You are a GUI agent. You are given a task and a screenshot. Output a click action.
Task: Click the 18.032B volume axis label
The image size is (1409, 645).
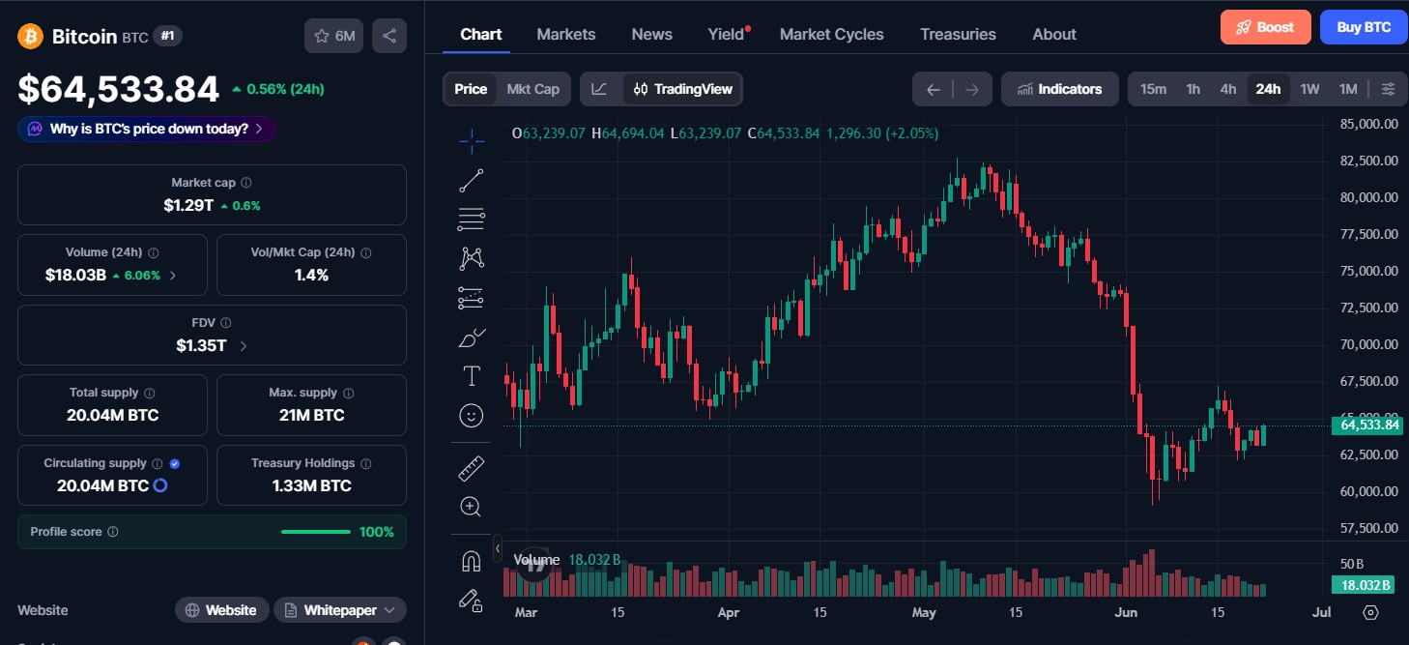(x=1365, y=584)
